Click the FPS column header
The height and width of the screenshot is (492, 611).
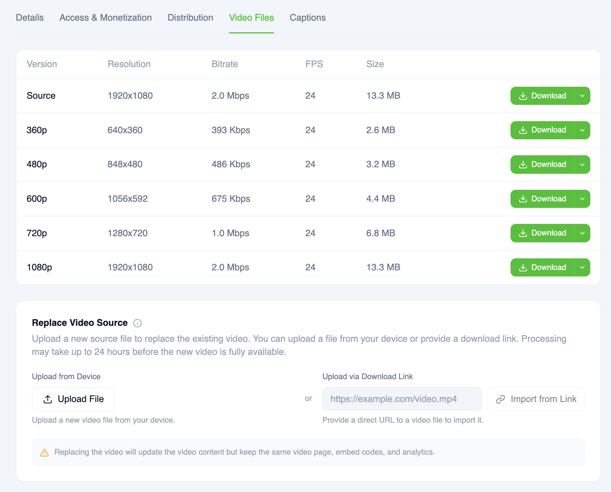click(x=314, y=64)
